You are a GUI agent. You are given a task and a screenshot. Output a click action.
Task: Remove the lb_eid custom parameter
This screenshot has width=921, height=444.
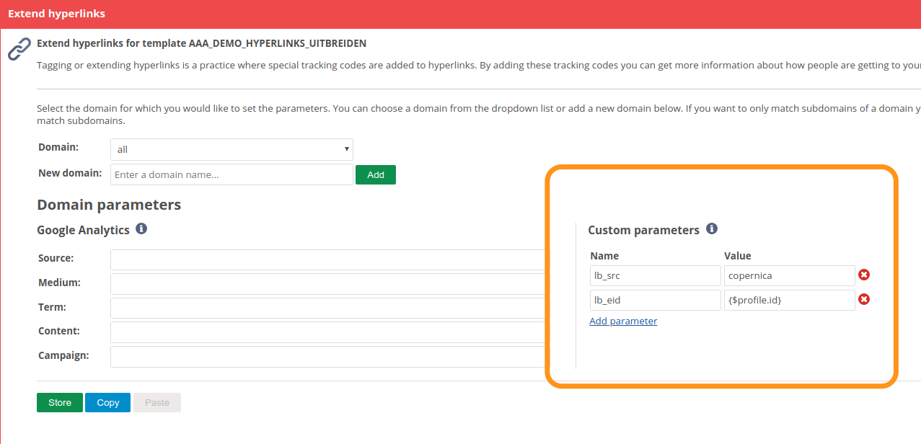click(864, 299)
